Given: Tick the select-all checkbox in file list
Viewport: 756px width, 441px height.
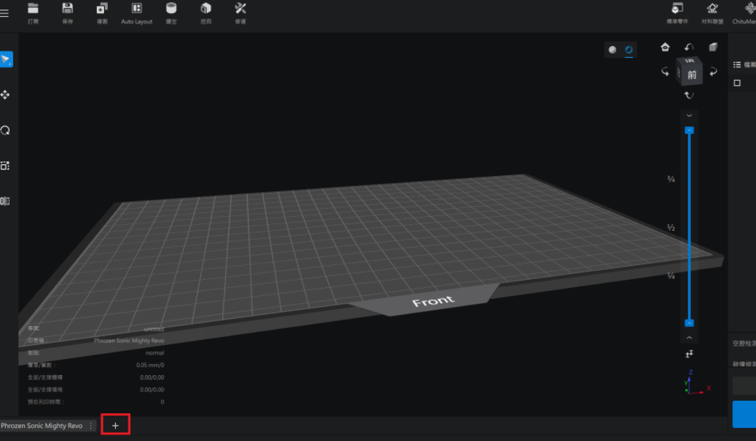Looking at the screenshot, I should [x=737, y=83].
